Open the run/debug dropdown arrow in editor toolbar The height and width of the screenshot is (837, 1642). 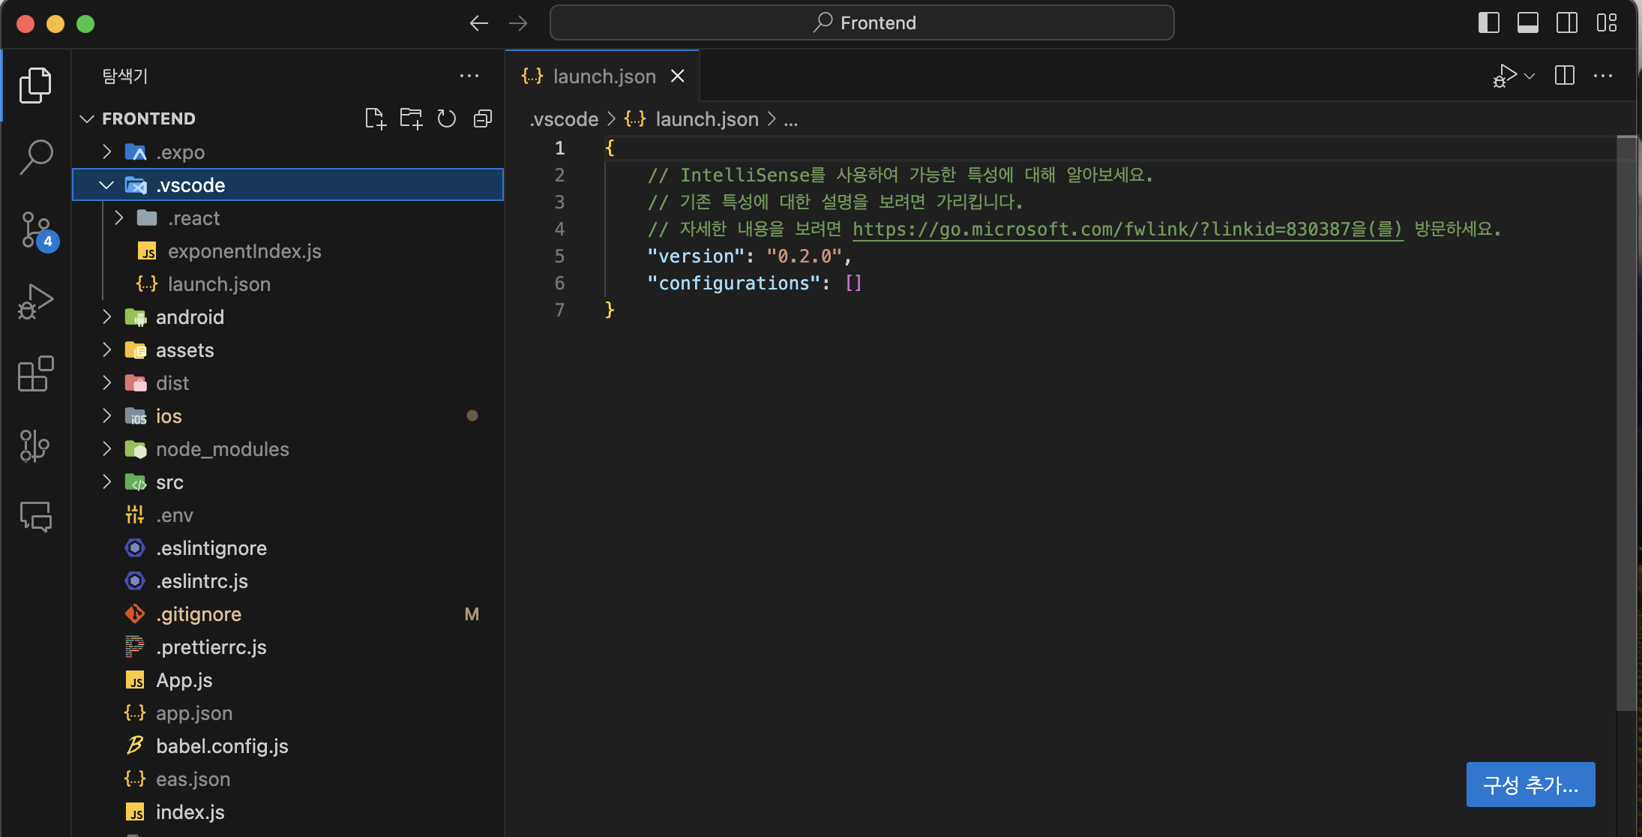pos(1530,76)
